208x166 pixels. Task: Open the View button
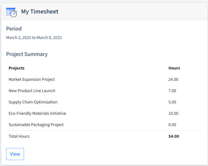pos(15,154)
